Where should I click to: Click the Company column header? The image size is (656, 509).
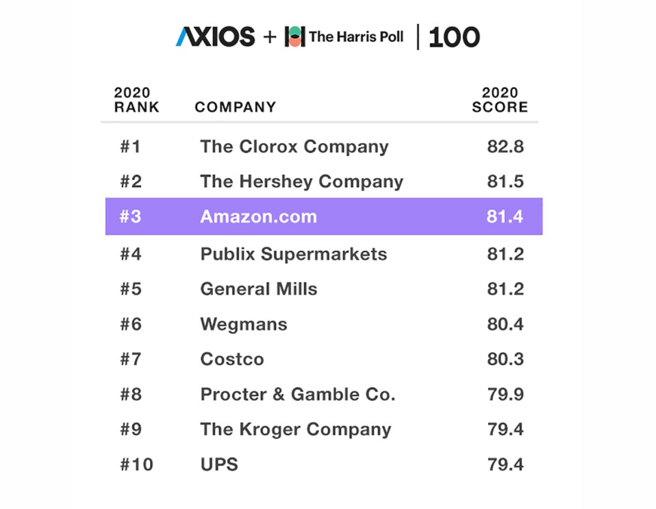[x=236, y=107]
